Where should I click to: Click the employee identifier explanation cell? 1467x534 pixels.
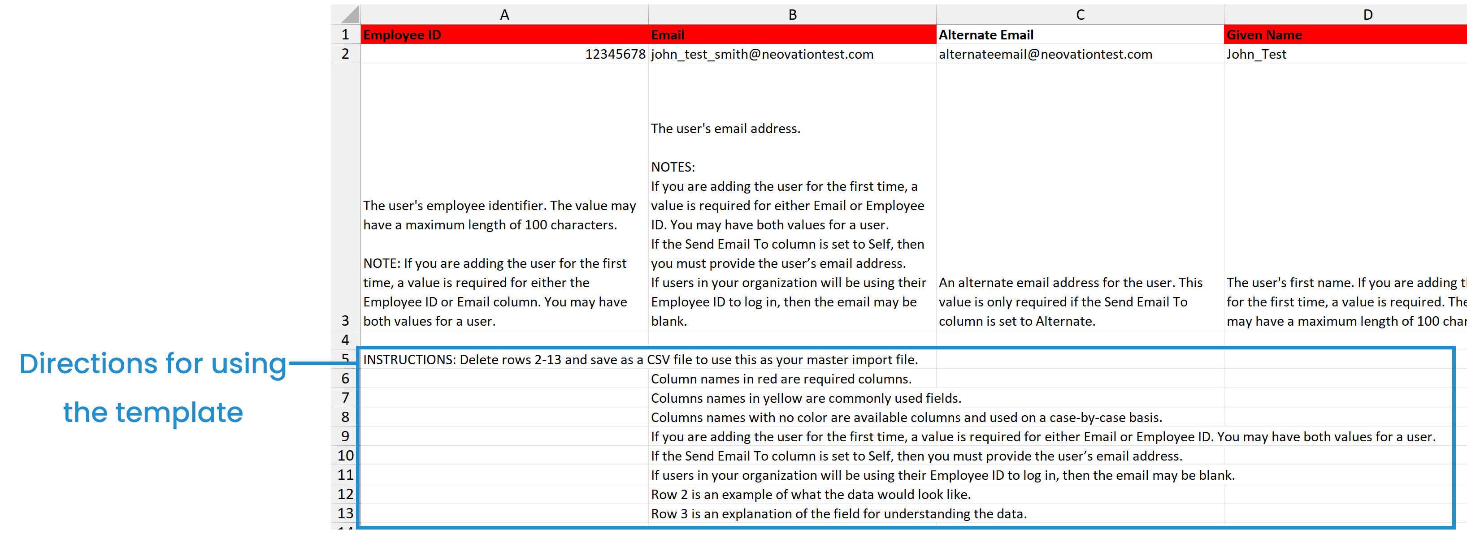(504, 196)
